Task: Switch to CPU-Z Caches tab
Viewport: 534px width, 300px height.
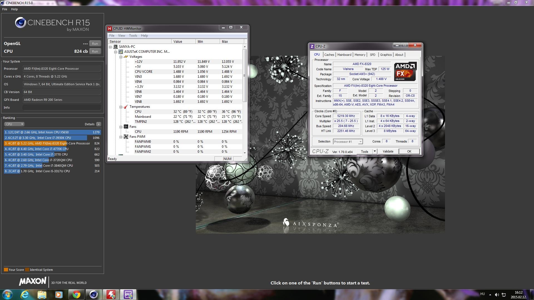Action: coord(329,55)
